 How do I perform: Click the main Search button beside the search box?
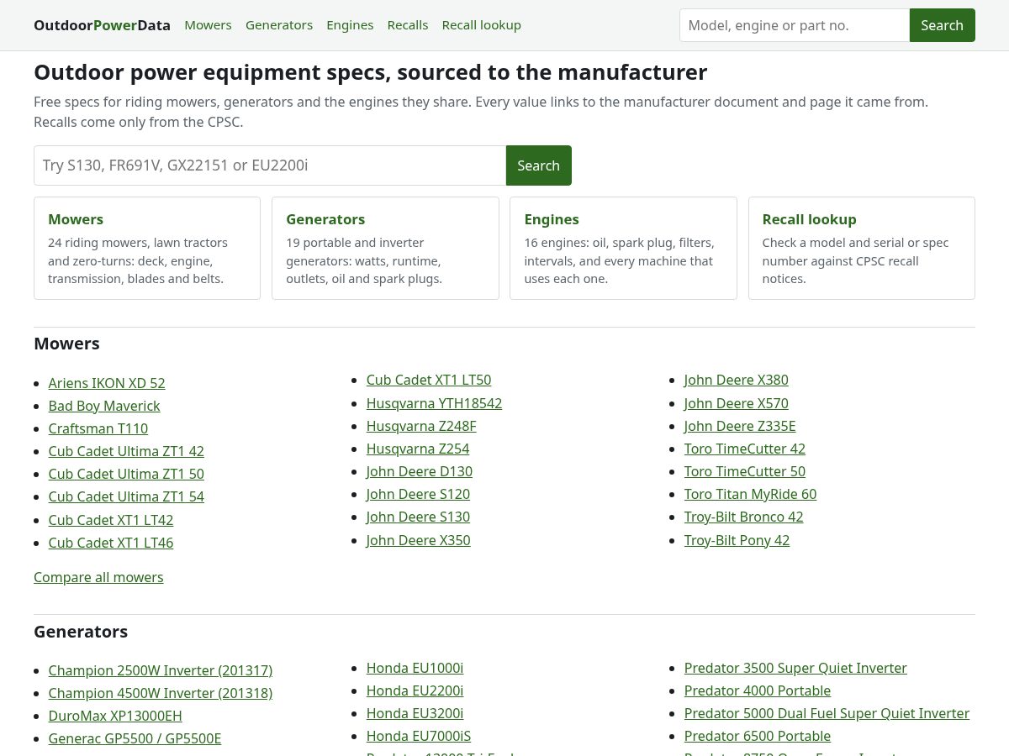538,165
